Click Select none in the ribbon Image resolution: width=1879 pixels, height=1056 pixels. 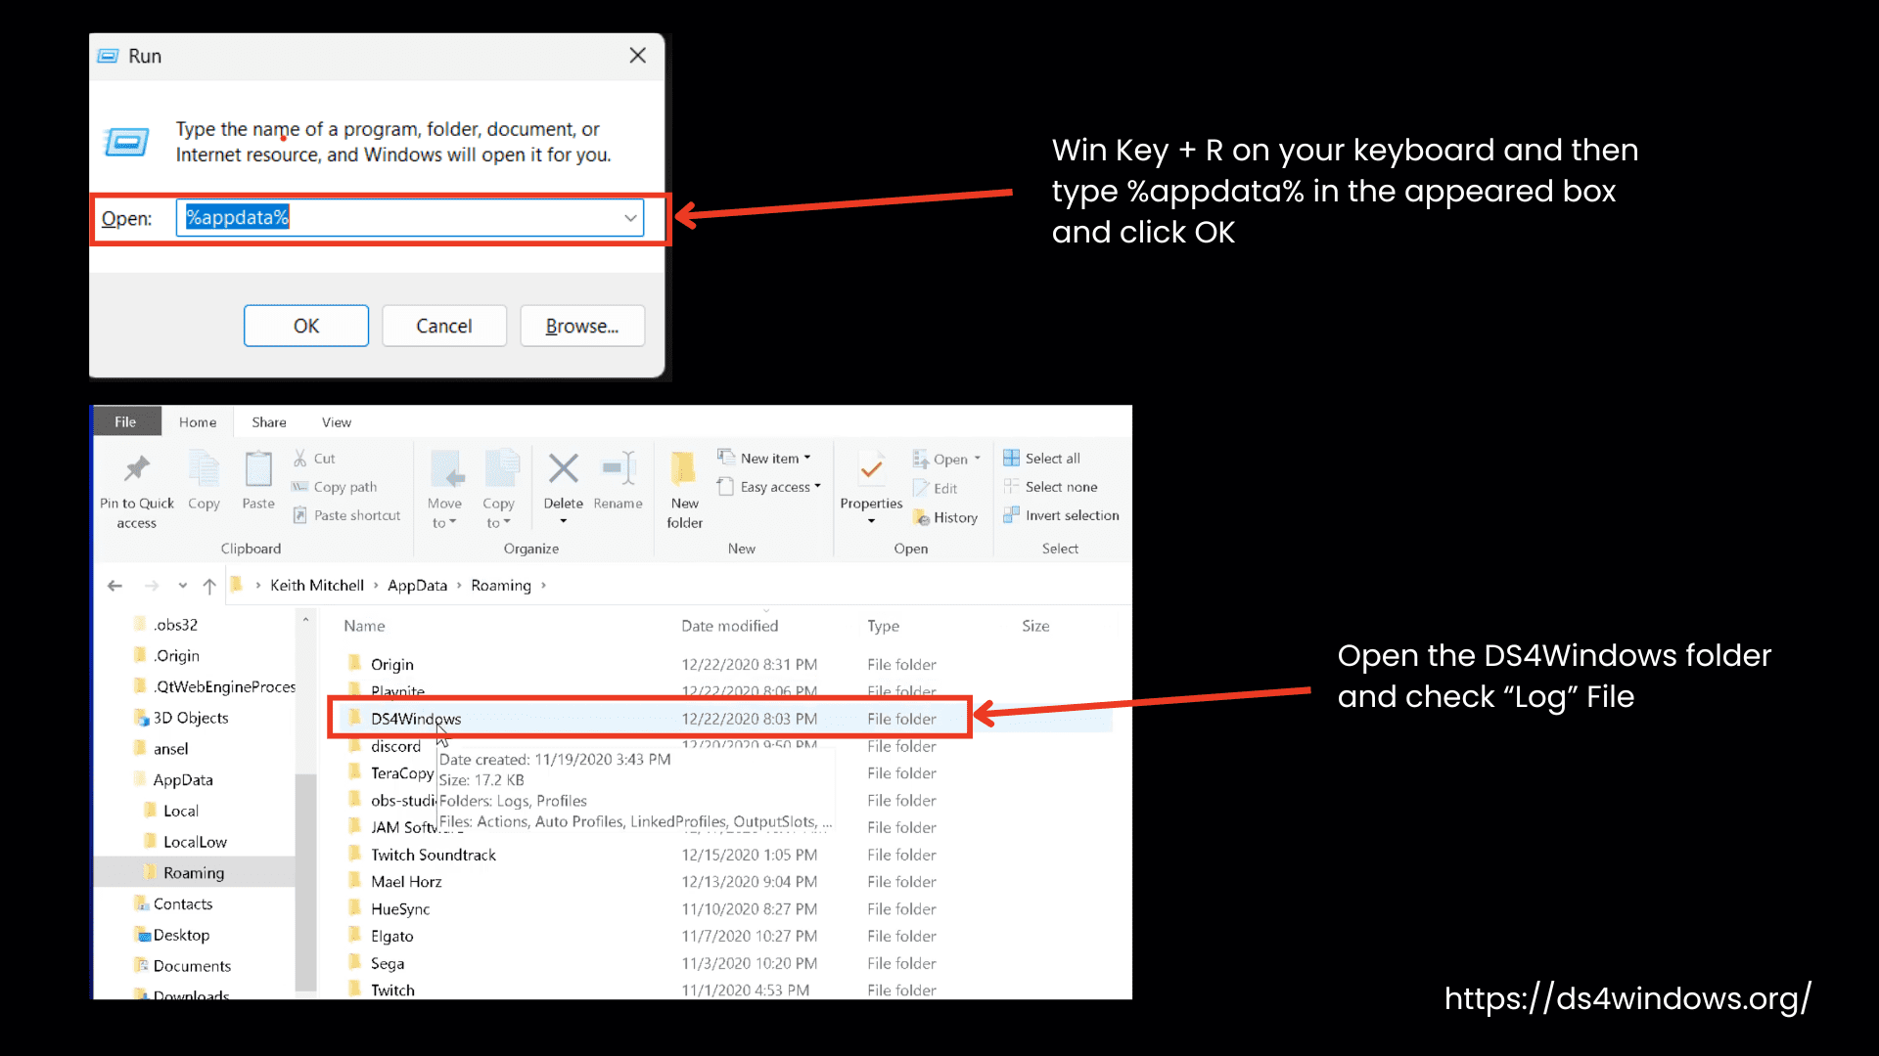coord(1050,487)
